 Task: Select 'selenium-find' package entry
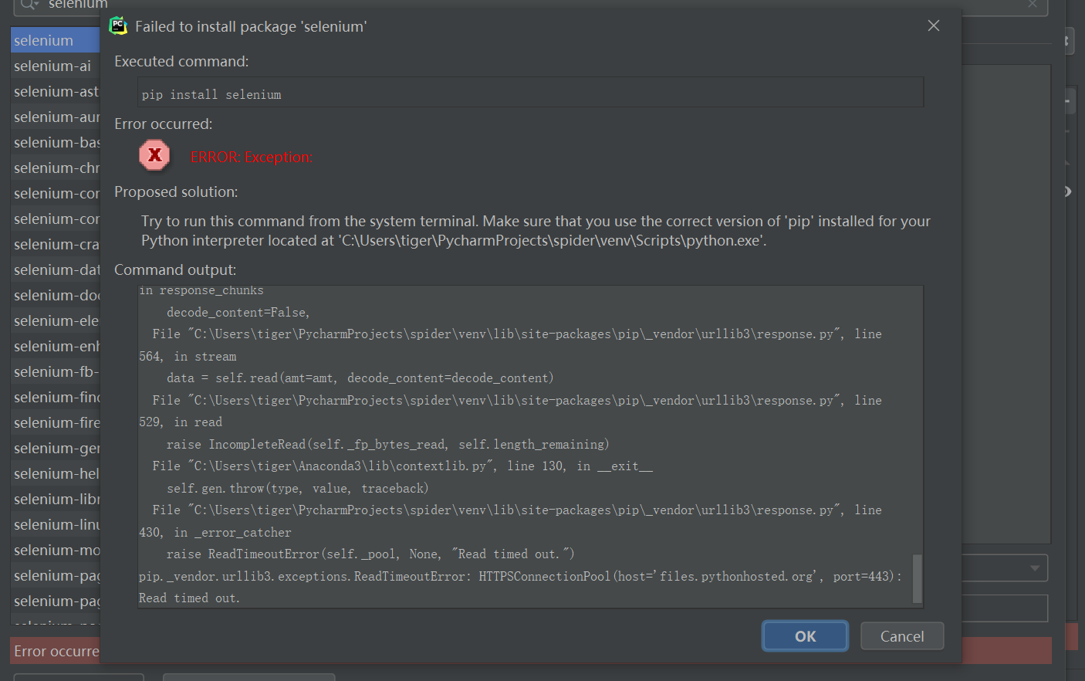[55, 397]
